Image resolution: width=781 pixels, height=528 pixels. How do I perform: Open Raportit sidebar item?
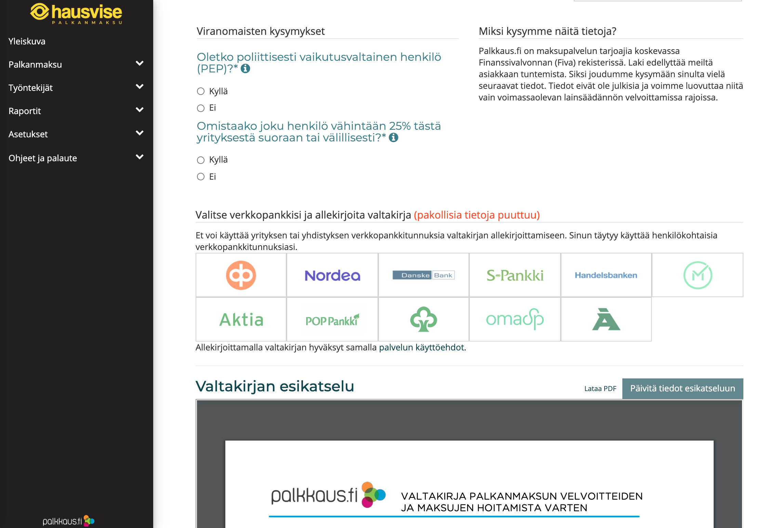(25, 111)
